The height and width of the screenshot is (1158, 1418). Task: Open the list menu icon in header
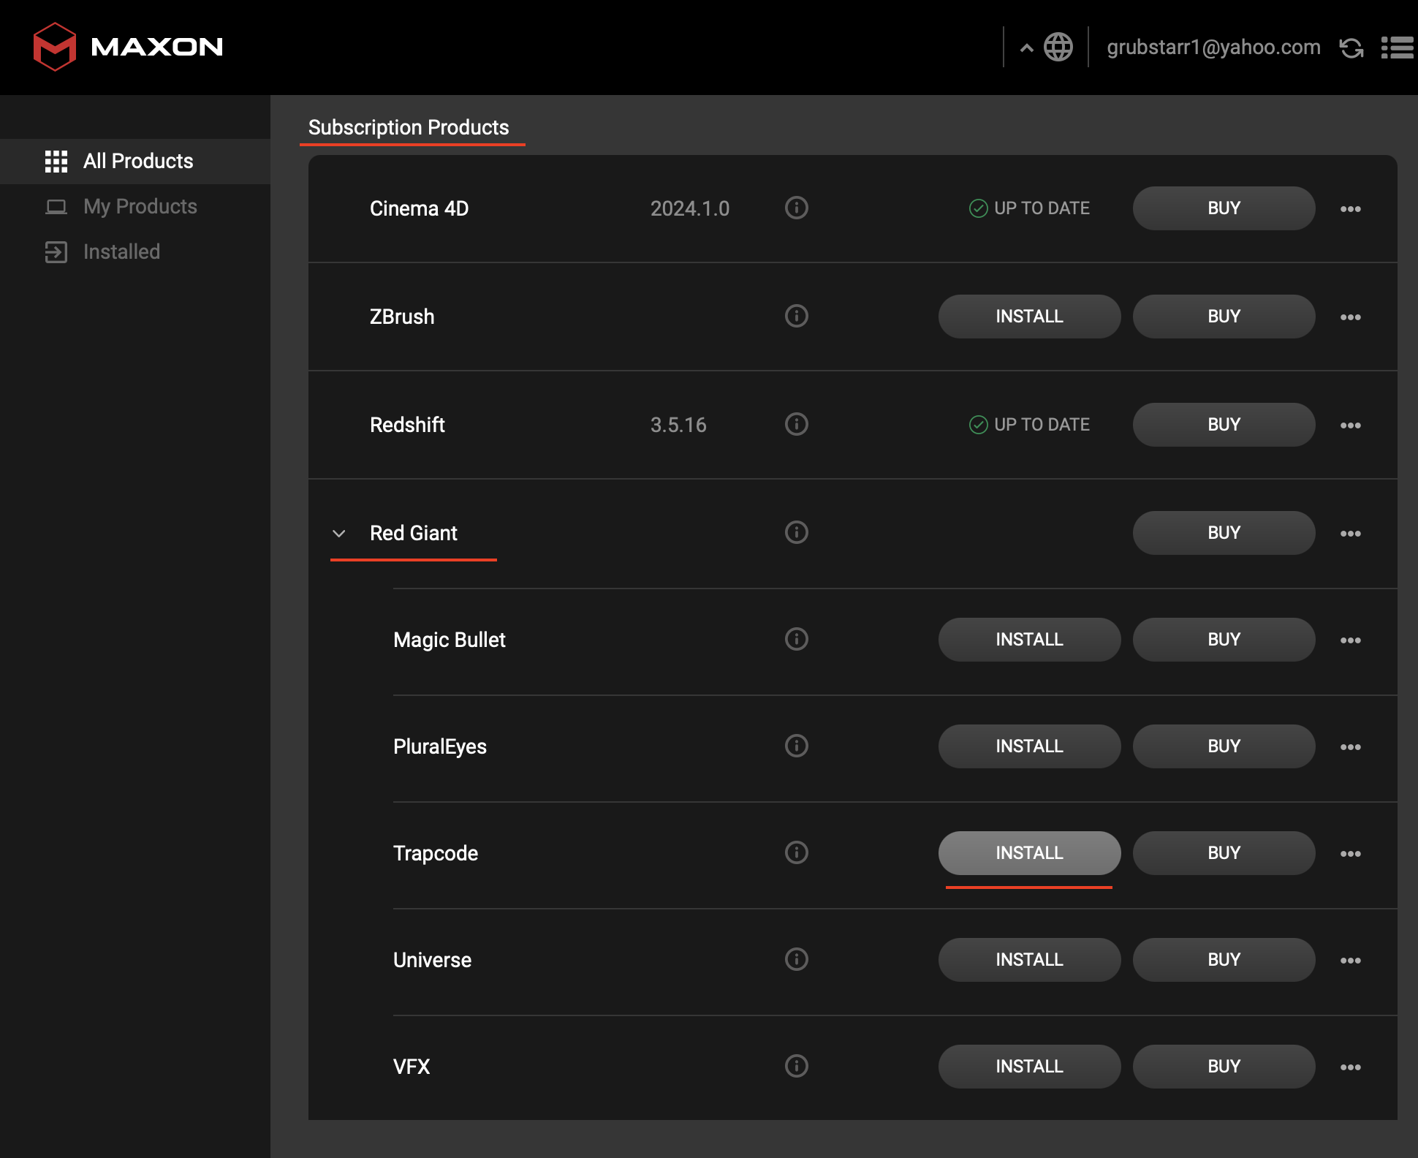tap(1397, 48)
